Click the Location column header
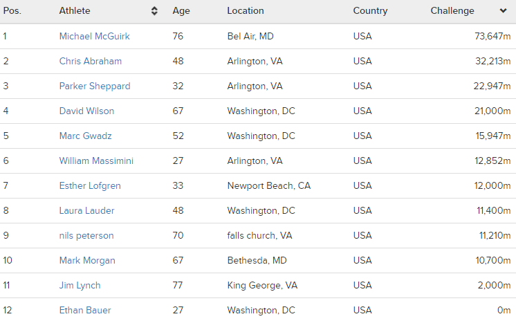 [245, 11]
